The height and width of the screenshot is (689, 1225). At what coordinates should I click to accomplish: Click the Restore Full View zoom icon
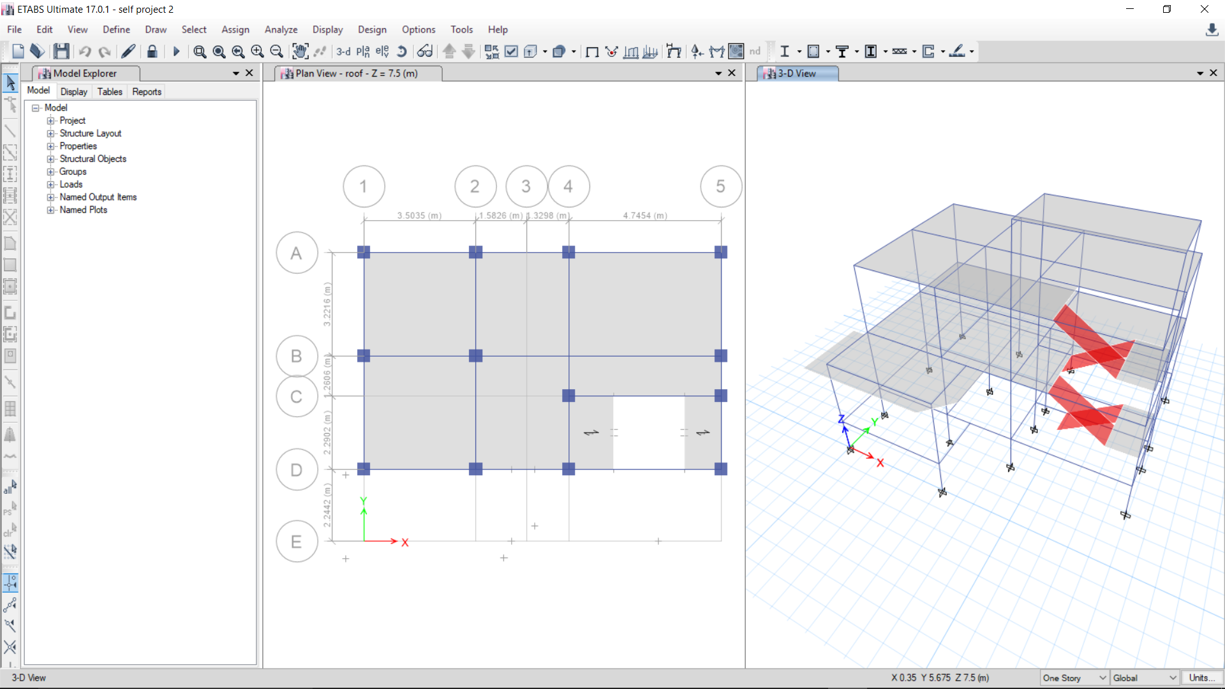[219, 52]
